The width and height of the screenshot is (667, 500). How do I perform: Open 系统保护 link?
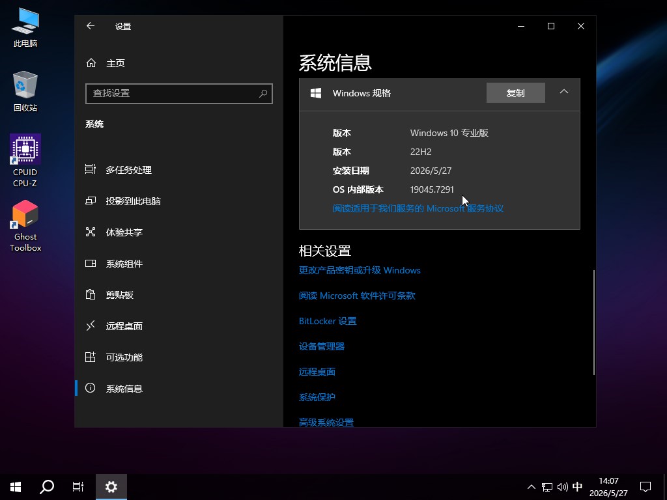[317, 397]
